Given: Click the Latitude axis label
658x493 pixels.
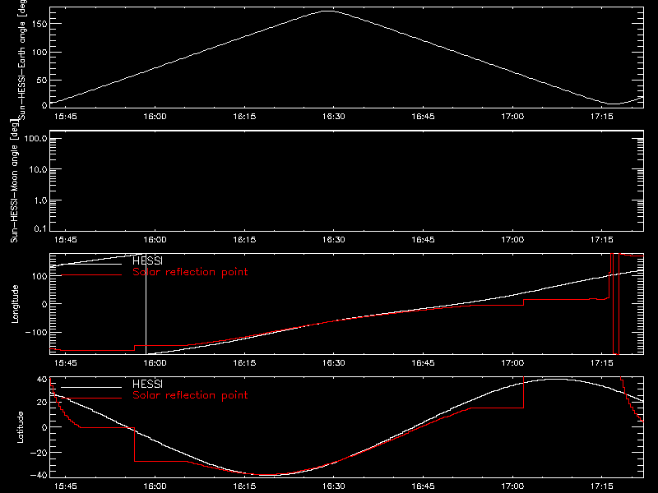Looking at the screenshot, I should [x=20, y=427].
